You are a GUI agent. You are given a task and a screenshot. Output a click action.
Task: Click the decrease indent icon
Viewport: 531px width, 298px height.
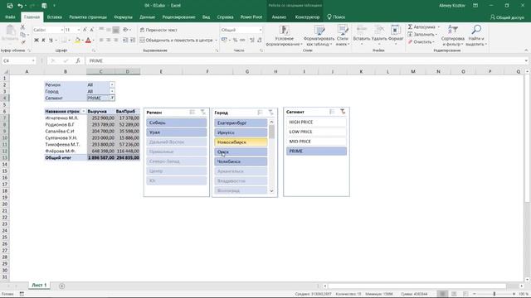(125, 41)
